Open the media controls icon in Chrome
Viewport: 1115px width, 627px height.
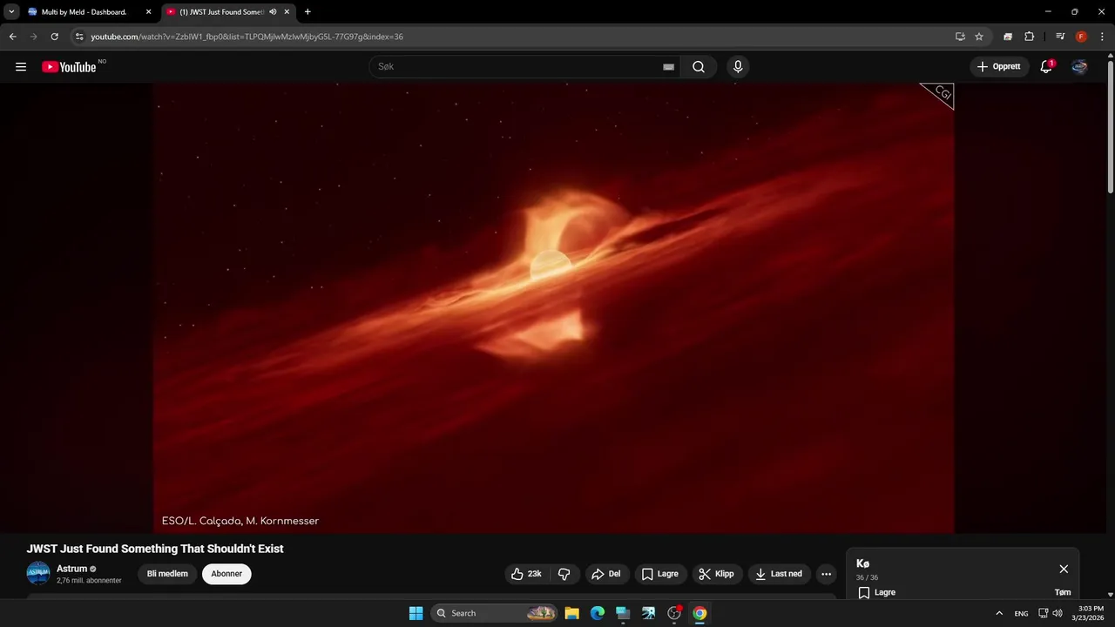(x=1060, y=37)
